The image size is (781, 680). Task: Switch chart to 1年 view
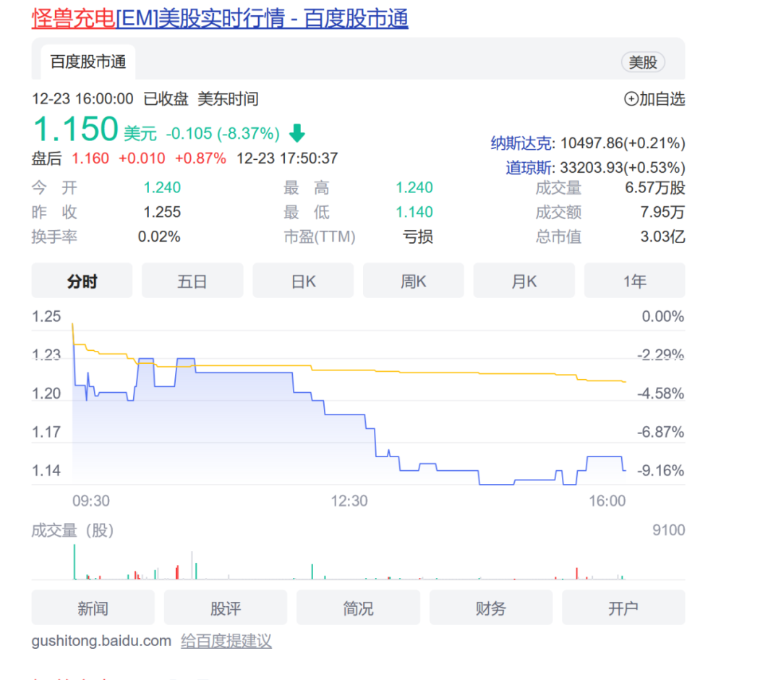pyautogui.click(x=635, y=281)
